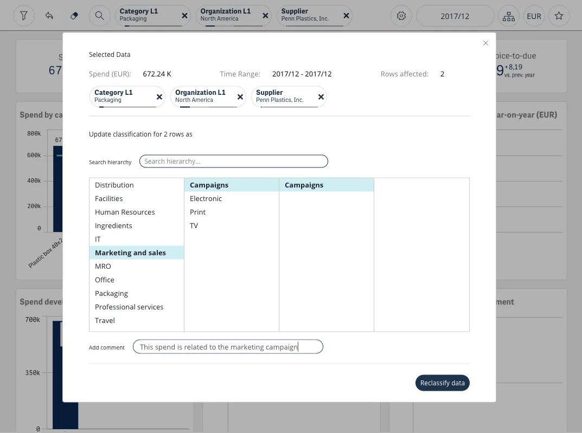Select Professional services category

pyautogui.click(x=129, y=307)
